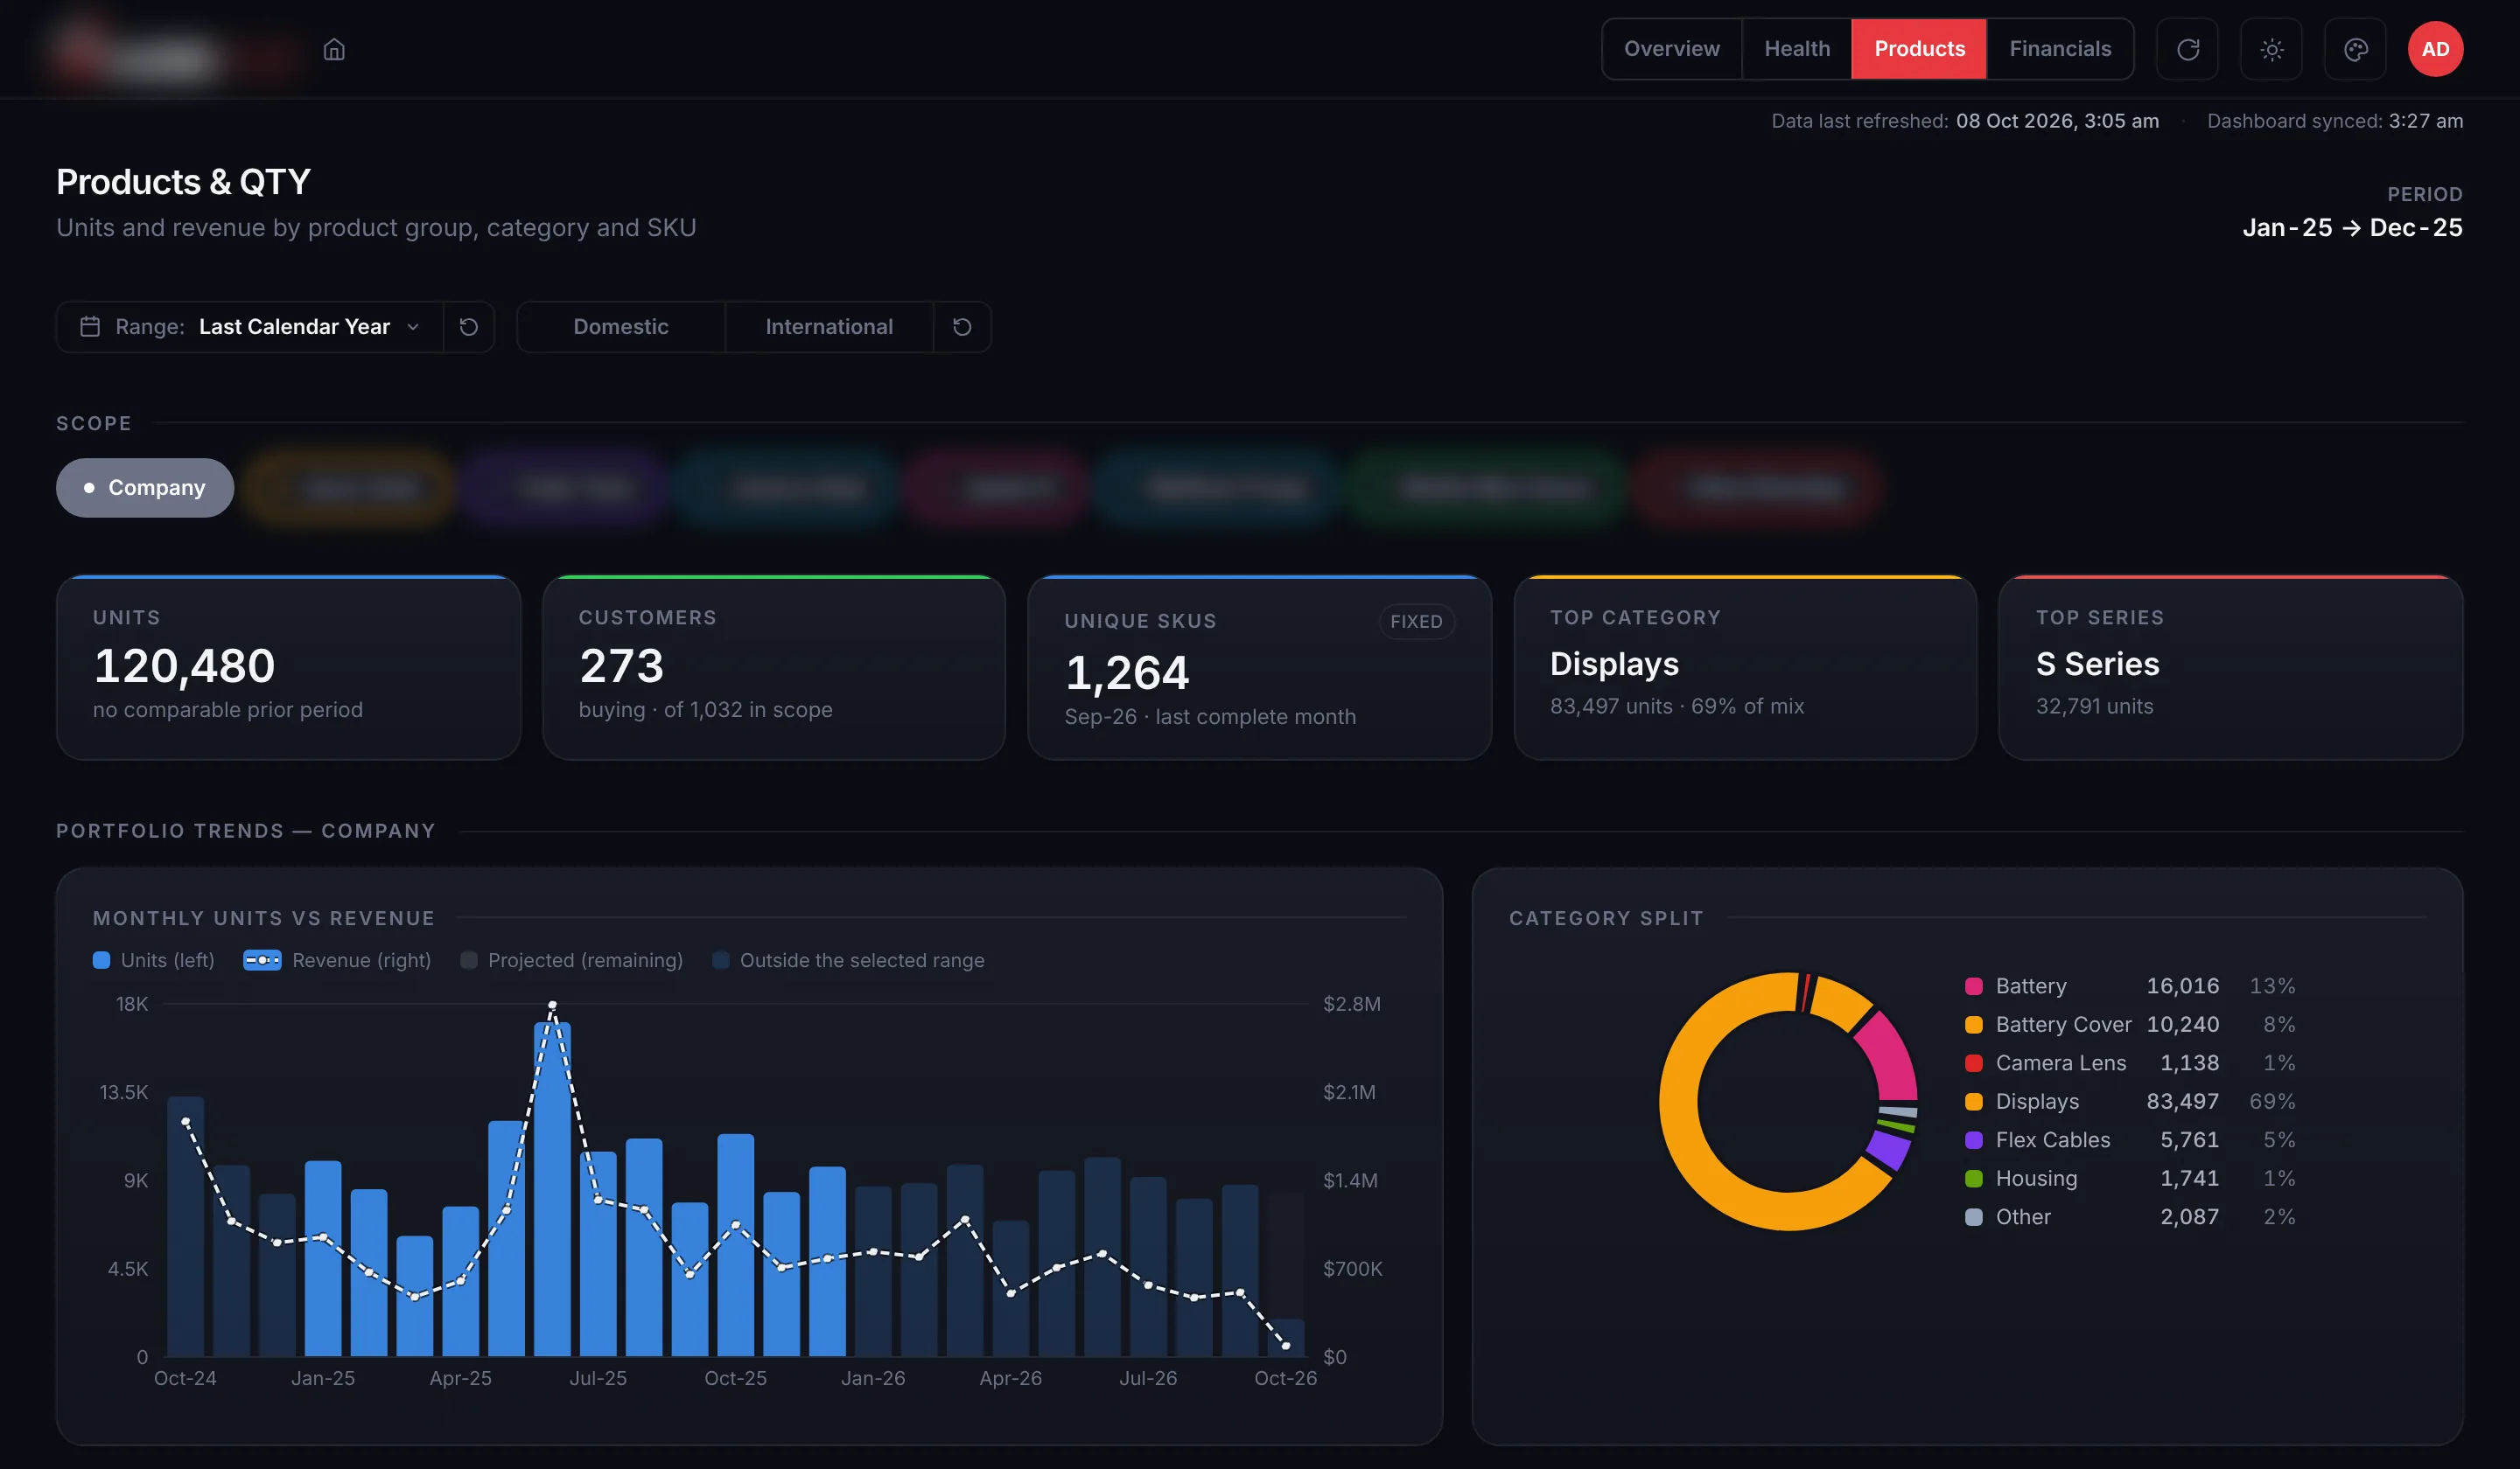Open the home icon in header
The image size is (2520, 1469).
coord(334,49)
